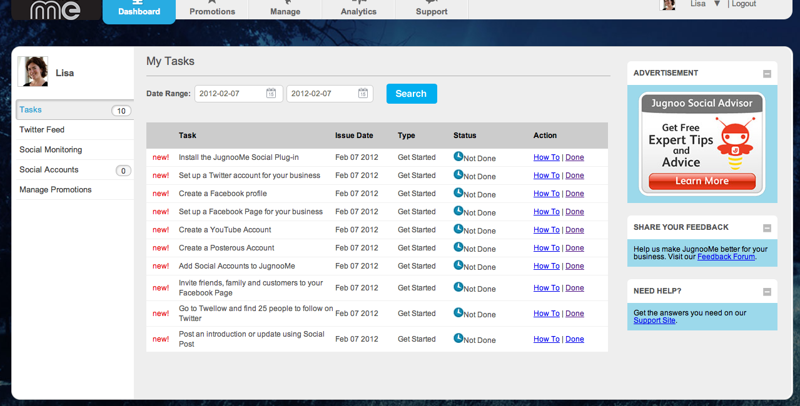
Task: Mark Post an introduction task as Done
Action: pyautogui.click(x=575, y=339)
